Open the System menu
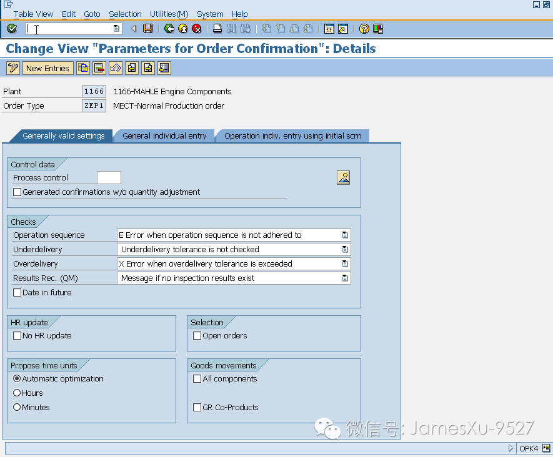The height and width of the screenshot is (457, 553). 210,14
